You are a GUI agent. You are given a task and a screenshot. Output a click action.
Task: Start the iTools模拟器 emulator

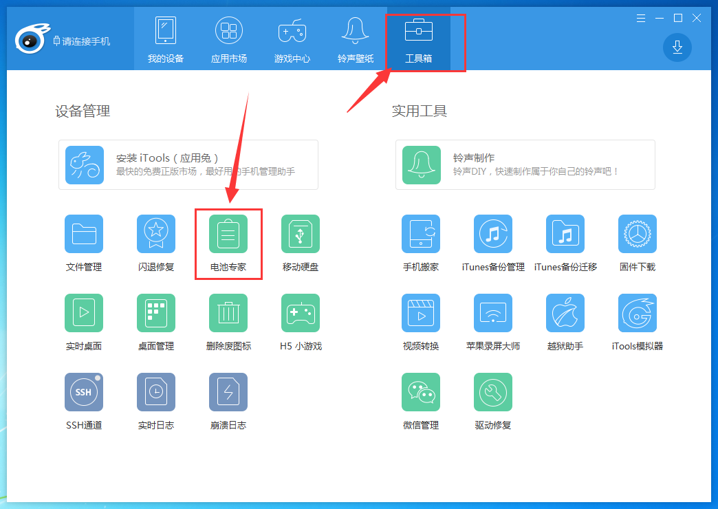[x=637, y=313]
